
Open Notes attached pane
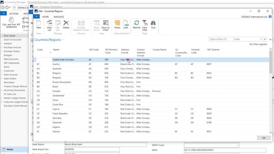(x=117, y=24)
